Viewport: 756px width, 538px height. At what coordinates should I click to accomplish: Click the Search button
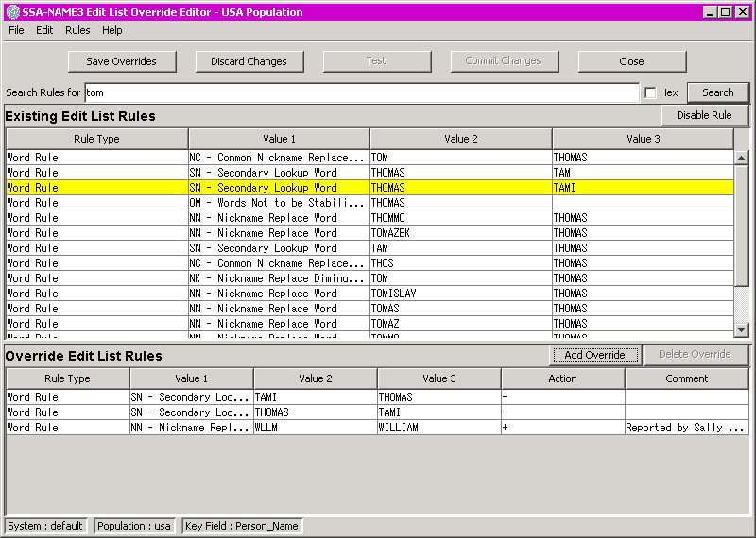pyautogui.click(x=717, y=92)
